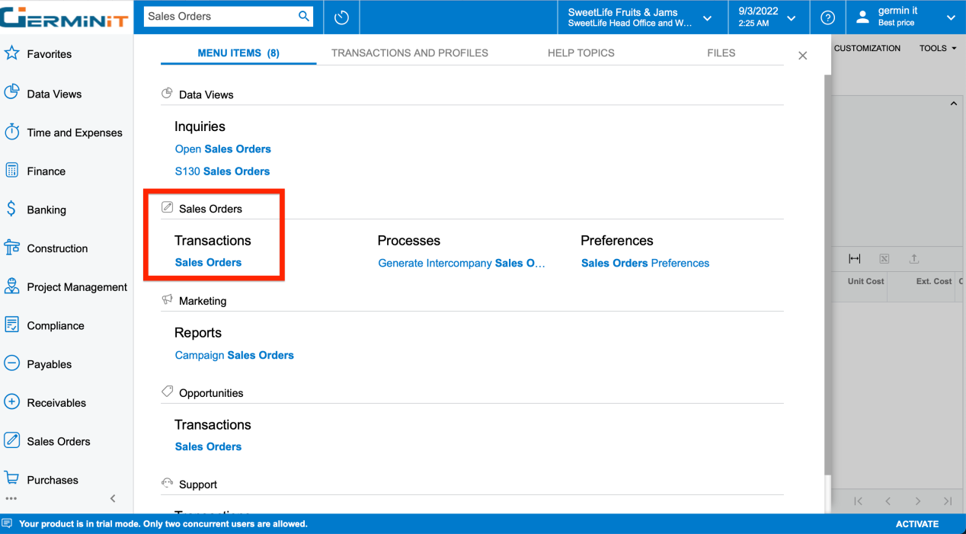The image size is (966, 534).
Task: Click Activate in the trial banner
Action: (916, 524)
